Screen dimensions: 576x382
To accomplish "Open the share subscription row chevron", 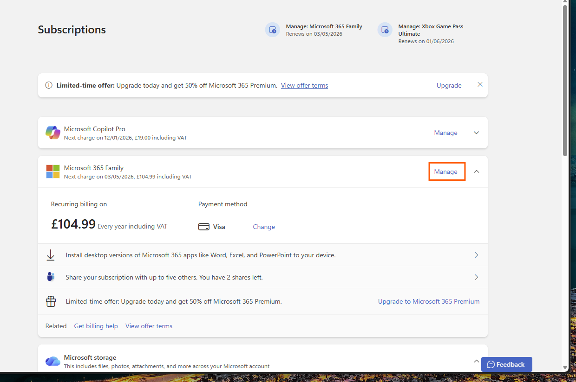I will [x=476, y=277].
